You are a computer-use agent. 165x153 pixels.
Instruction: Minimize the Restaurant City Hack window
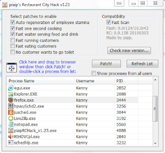[134, 3]
